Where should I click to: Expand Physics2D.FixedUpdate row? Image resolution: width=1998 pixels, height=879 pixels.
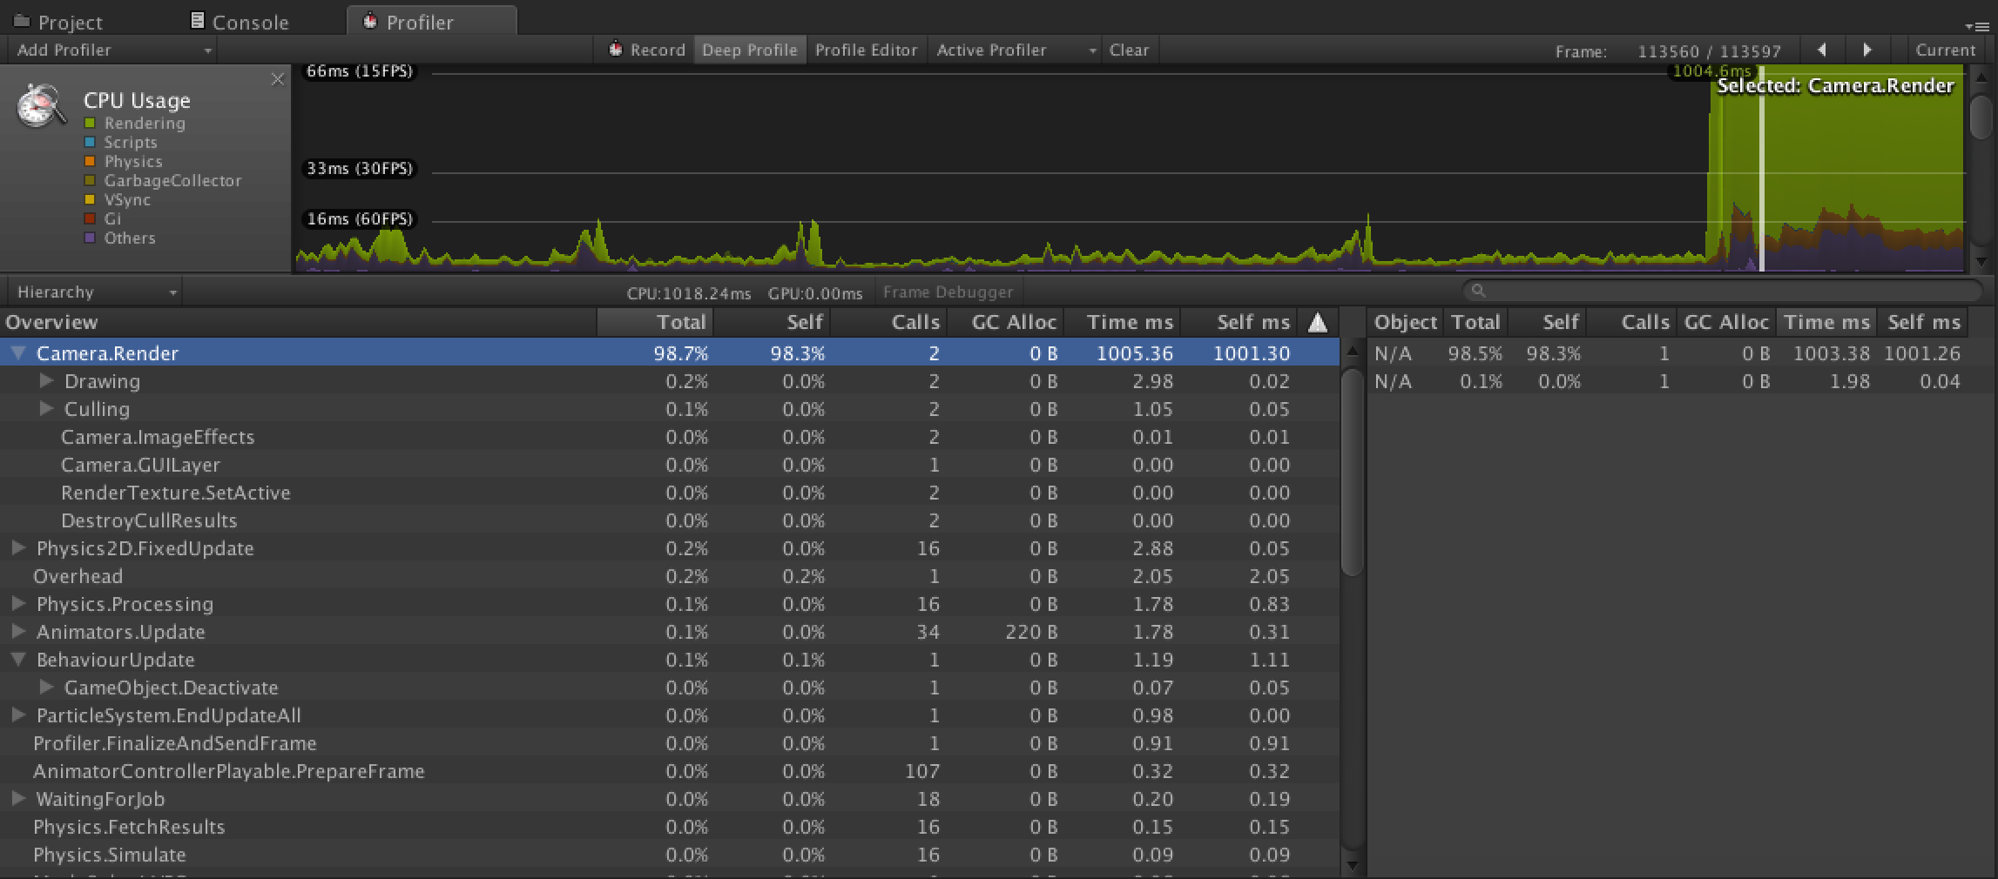pos(18,547)
